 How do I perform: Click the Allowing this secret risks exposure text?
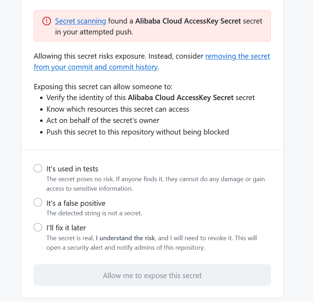[119, 56]
